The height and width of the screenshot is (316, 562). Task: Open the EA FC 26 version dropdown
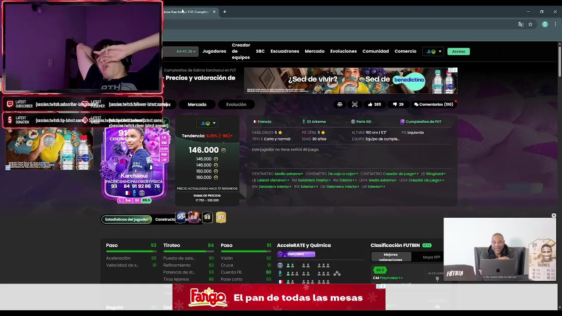(x=181, y=51)
